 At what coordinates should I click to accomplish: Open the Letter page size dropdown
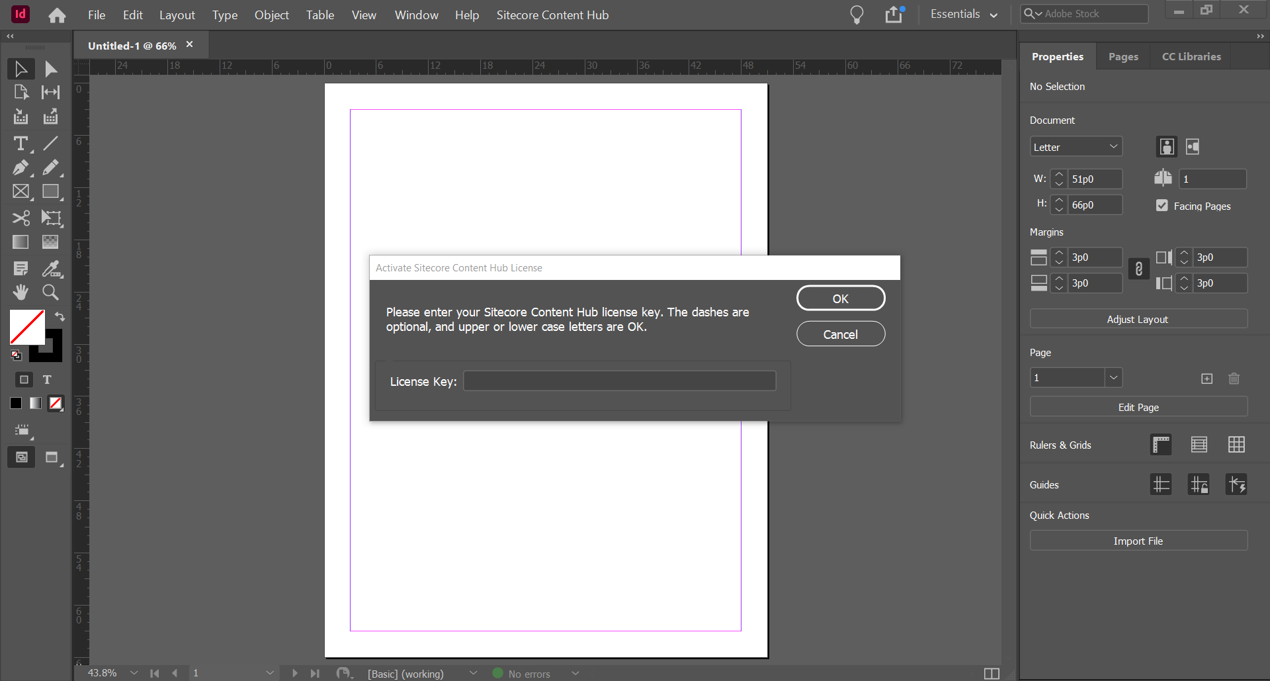[x=1076, y=147]
